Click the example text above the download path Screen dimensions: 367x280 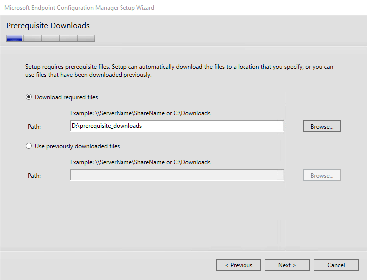coord(140,113)
